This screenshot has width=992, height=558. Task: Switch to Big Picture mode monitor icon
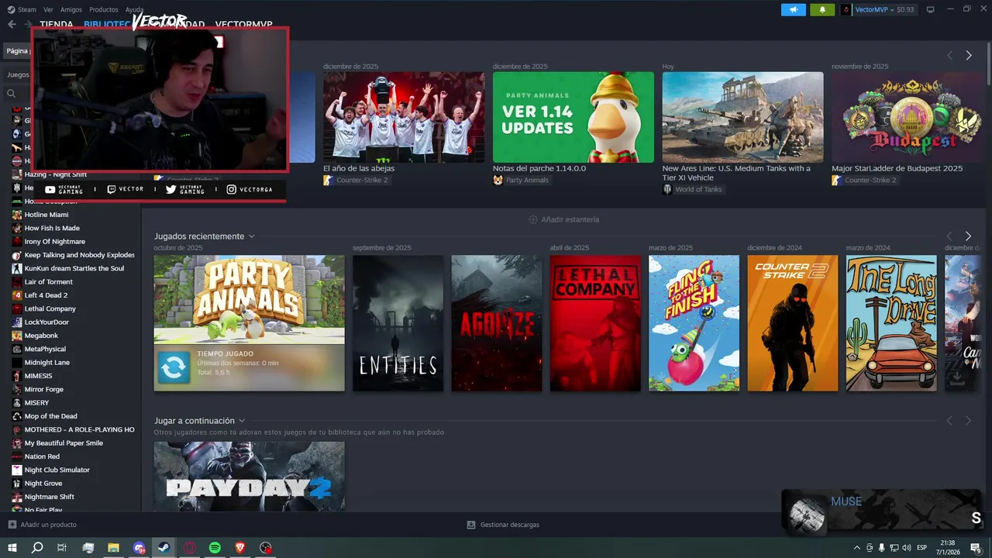coord(931,9)
